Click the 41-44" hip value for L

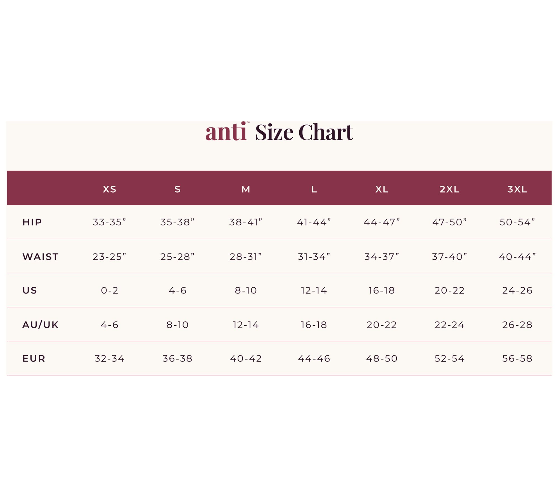point(314,222)
